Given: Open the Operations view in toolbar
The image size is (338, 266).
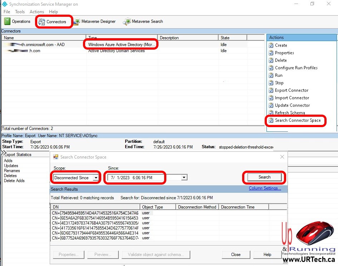Looking at the screenshot, I should coord(18,21).
